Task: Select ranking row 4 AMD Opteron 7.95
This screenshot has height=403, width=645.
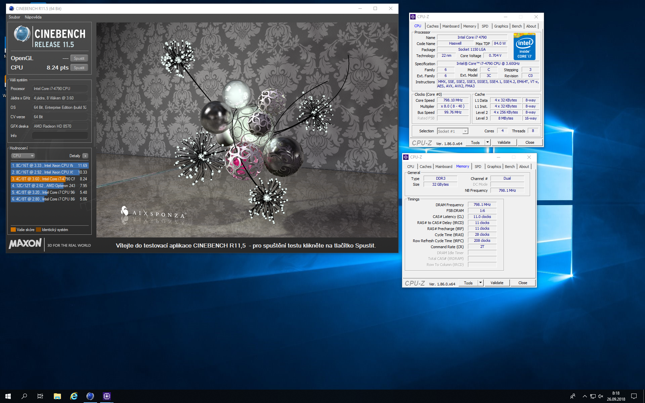Action: (50, 186)
